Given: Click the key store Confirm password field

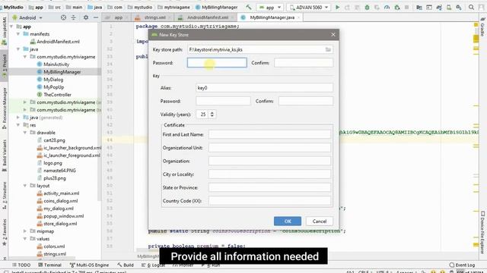Looking at the screenshot, I should point(304,63).
